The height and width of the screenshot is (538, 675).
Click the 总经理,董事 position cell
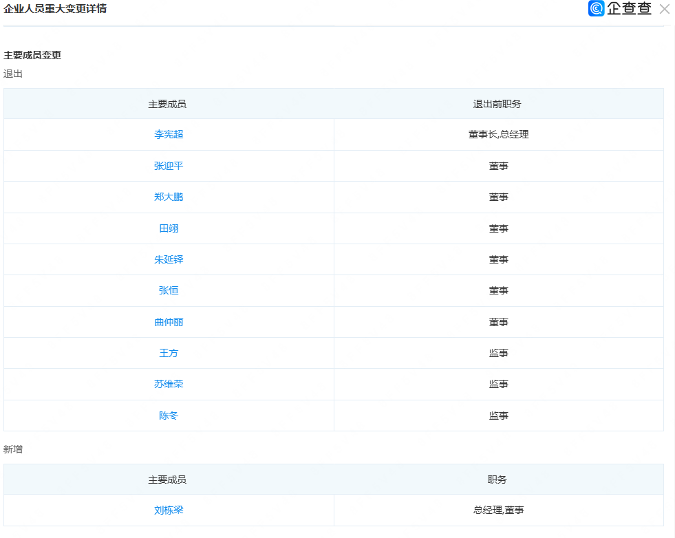(x=498, y=510)
